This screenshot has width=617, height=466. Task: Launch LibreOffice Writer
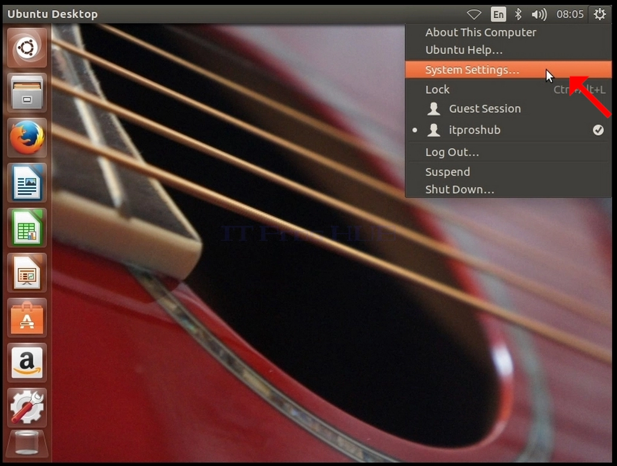click(x=27, y=183)
